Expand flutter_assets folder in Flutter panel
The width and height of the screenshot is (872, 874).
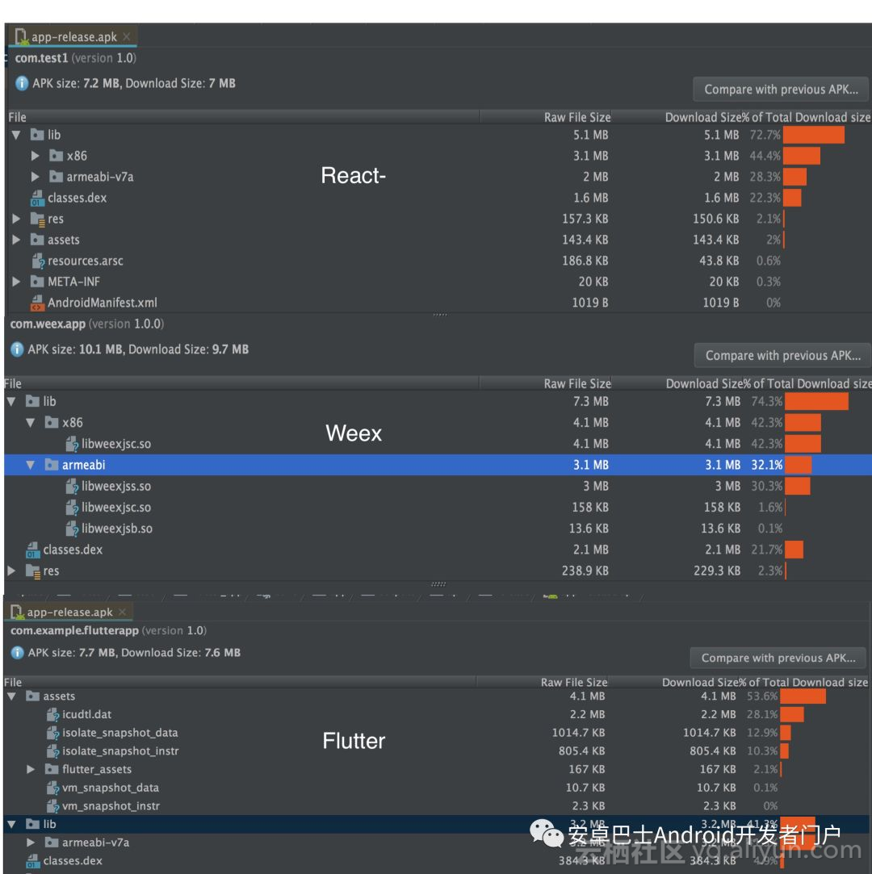tap(31, 769)
